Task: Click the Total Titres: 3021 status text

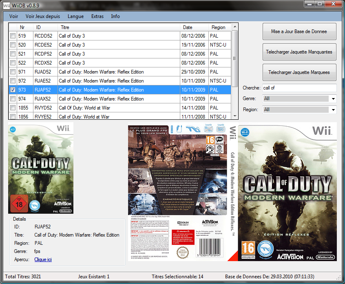Action: point(23,277)
